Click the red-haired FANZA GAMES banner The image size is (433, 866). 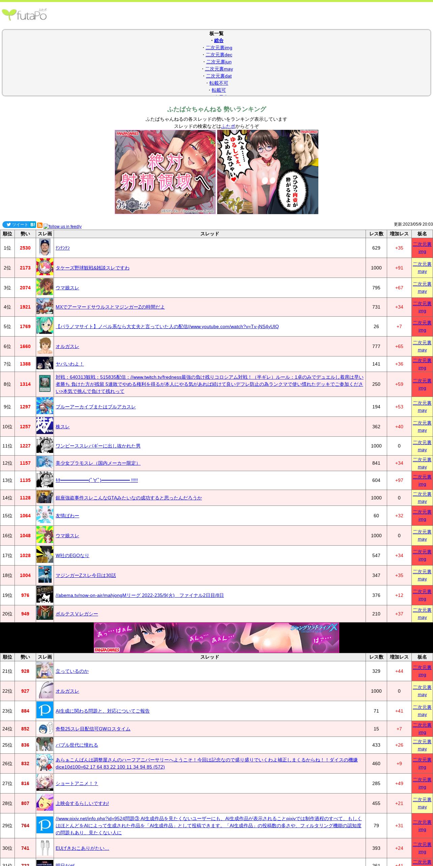tap(165, 172)
